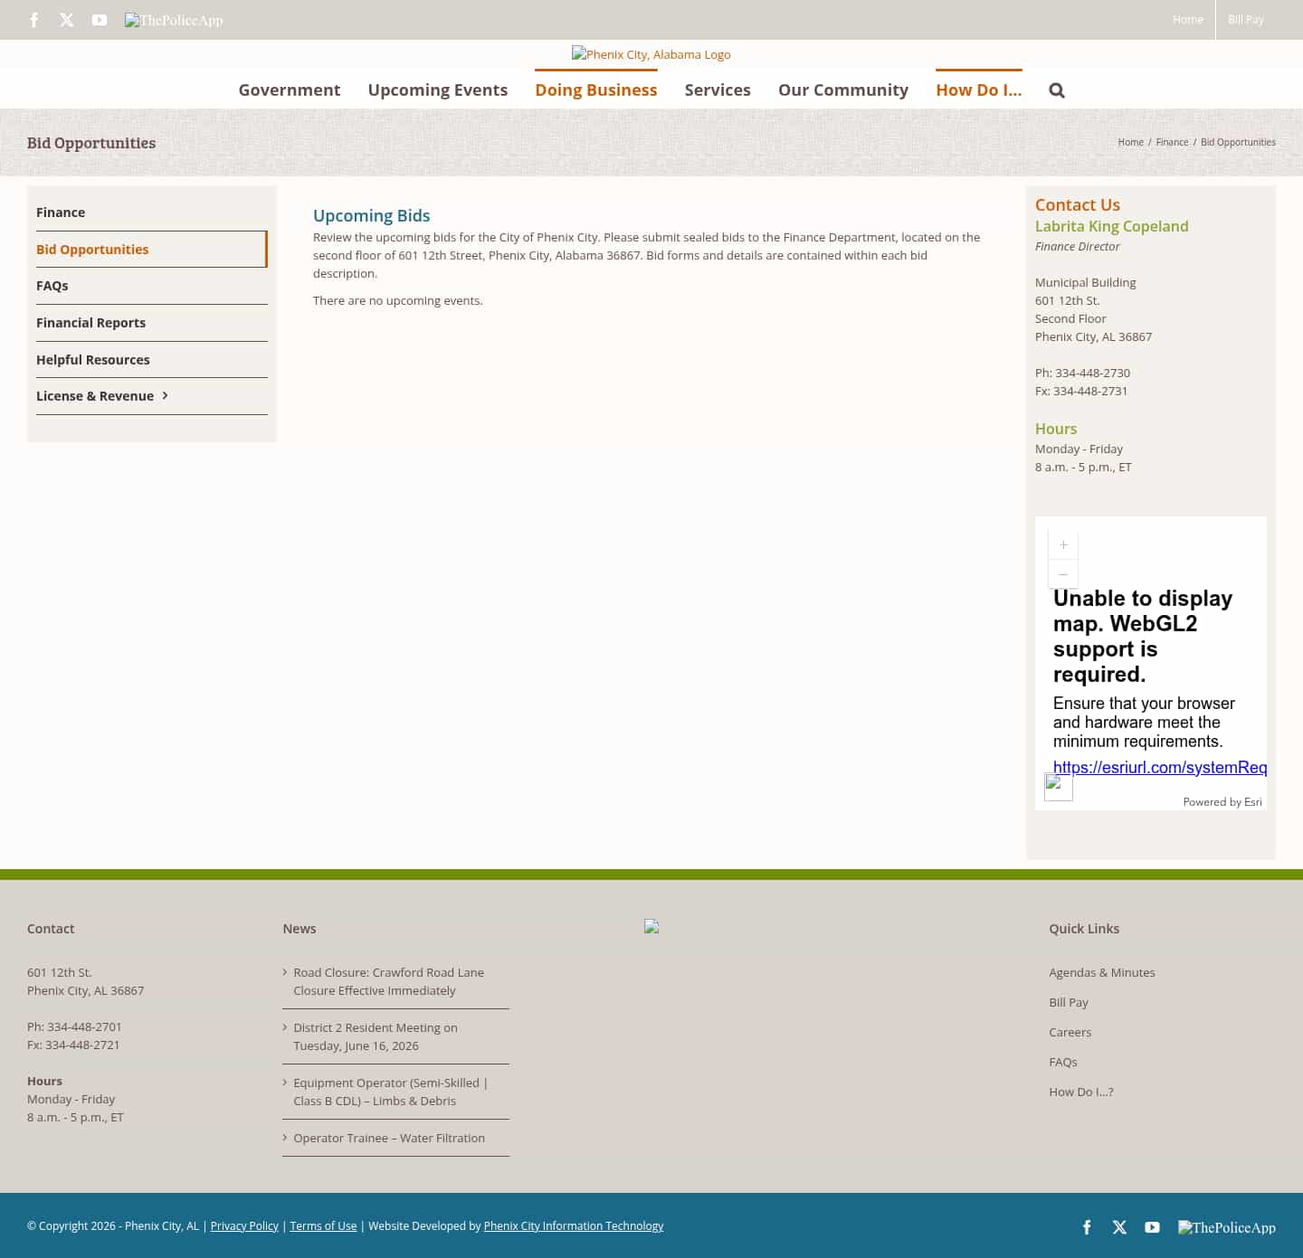Open the Doing Business menu

click(596, 90)
